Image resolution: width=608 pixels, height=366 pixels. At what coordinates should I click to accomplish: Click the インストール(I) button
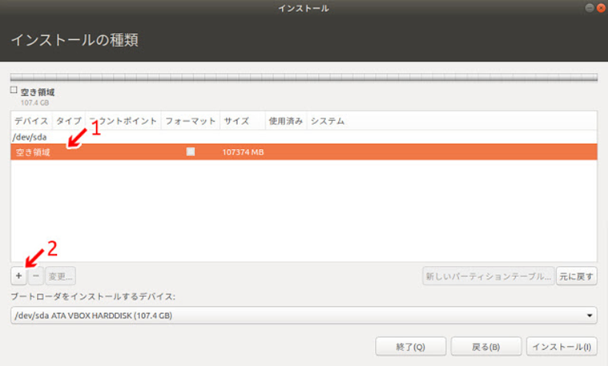coord(562,346)
